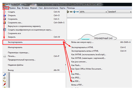Choose Выход to quit FreeMind
The image size is (135, 90).
pyautogui.click(x=34, y=70)
